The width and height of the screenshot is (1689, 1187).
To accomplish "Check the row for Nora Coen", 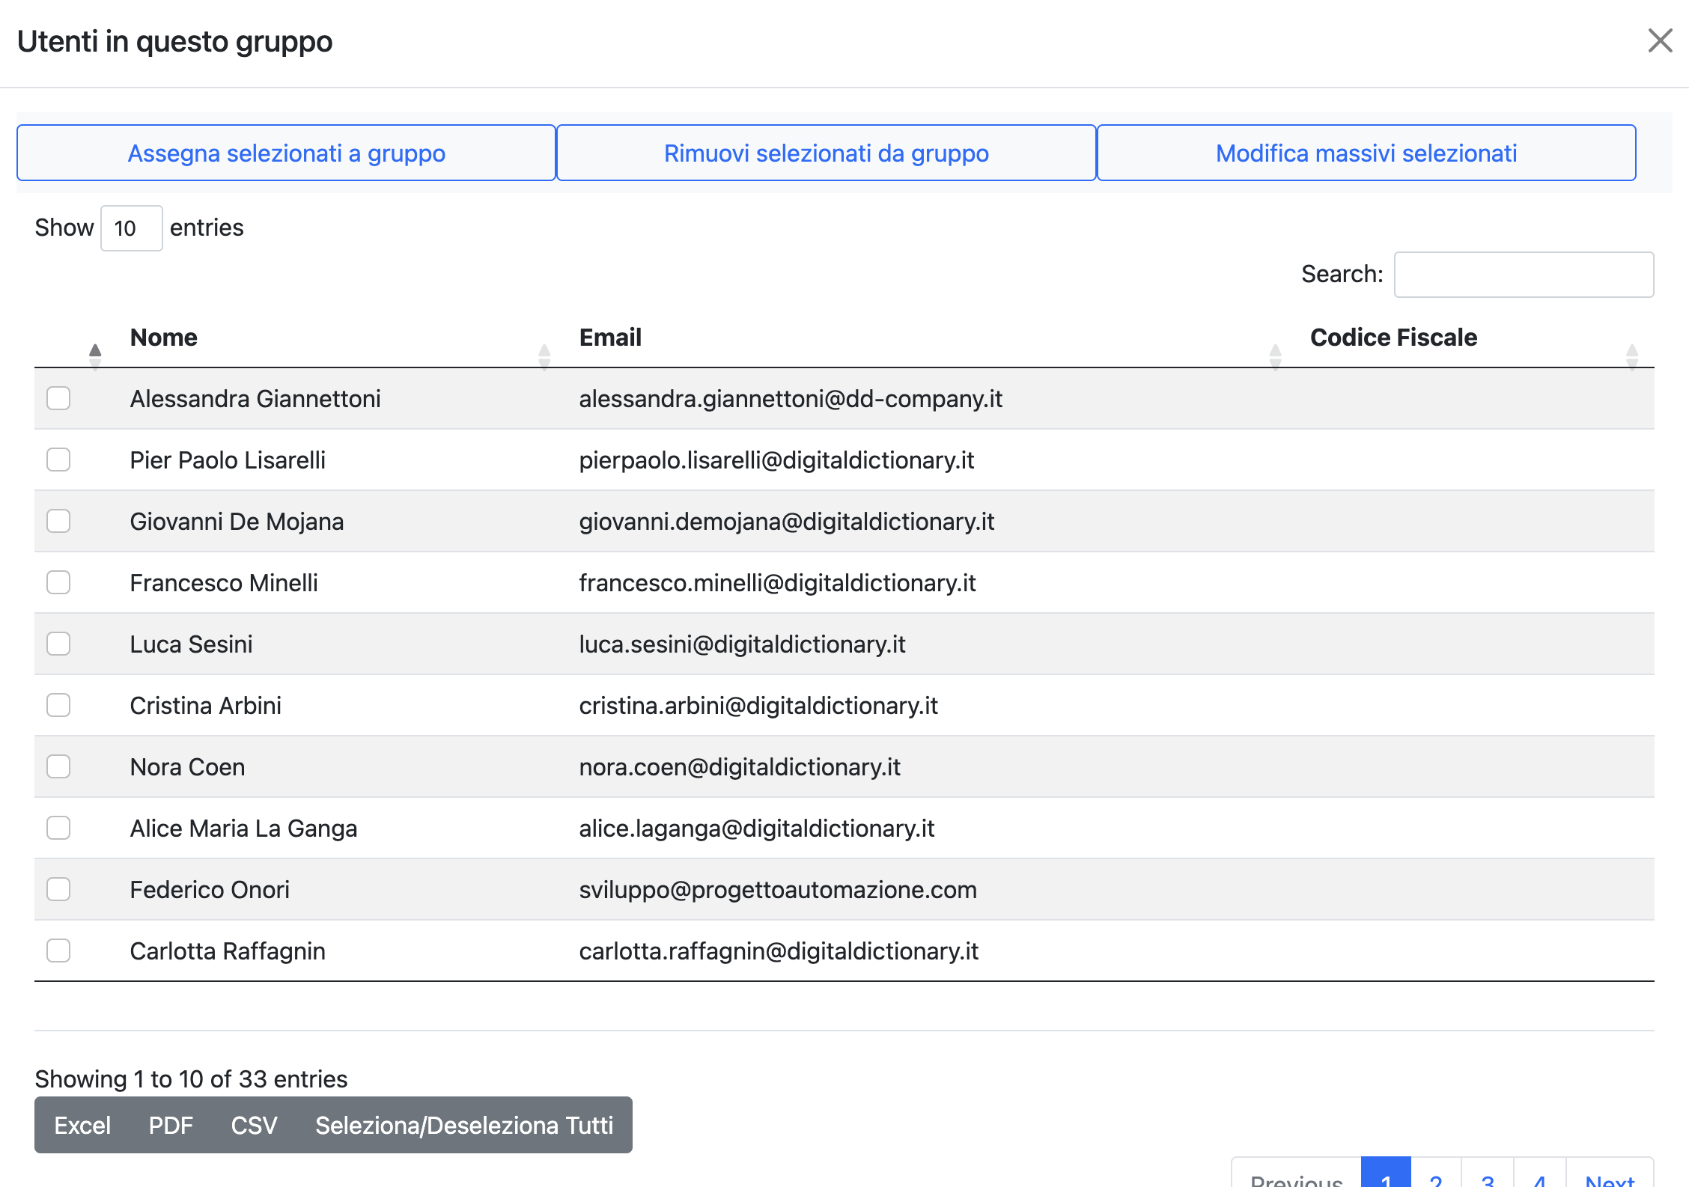I will [58, 766].
